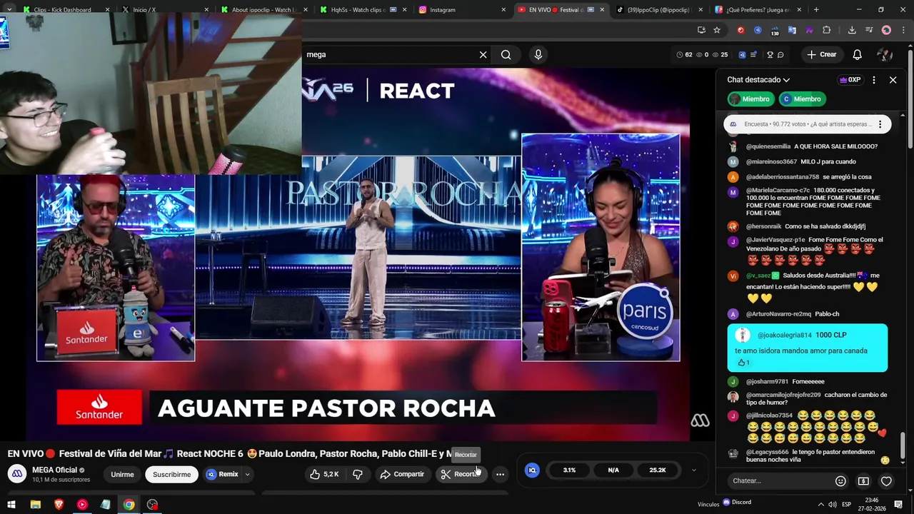Click the Crear button
This screenshot has height=514, width=914.
tap(821, 54)
